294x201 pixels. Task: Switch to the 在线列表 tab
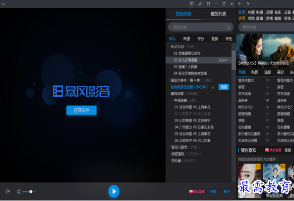coord(183,14)
